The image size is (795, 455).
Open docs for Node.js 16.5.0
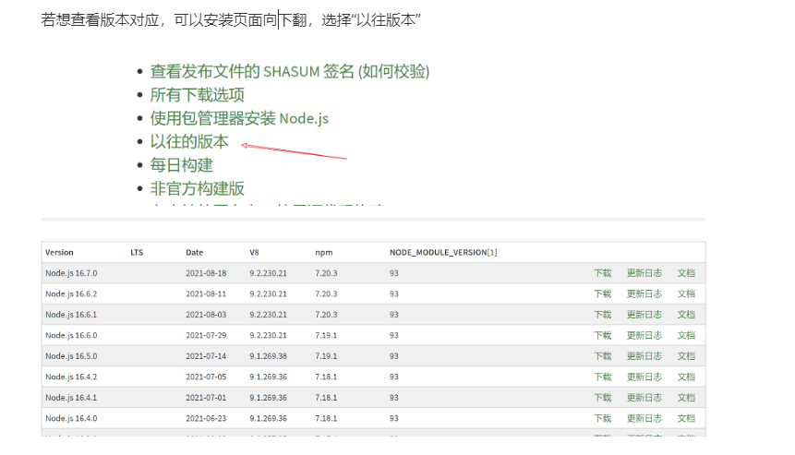(x=686, y=356)
